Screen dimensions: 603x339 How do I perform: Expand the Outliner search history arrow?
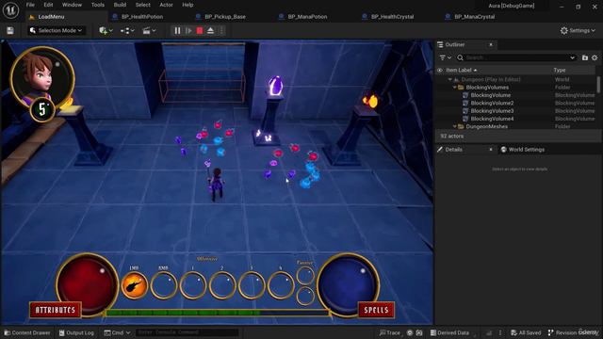pyautogui.click(x=572, y=57)
